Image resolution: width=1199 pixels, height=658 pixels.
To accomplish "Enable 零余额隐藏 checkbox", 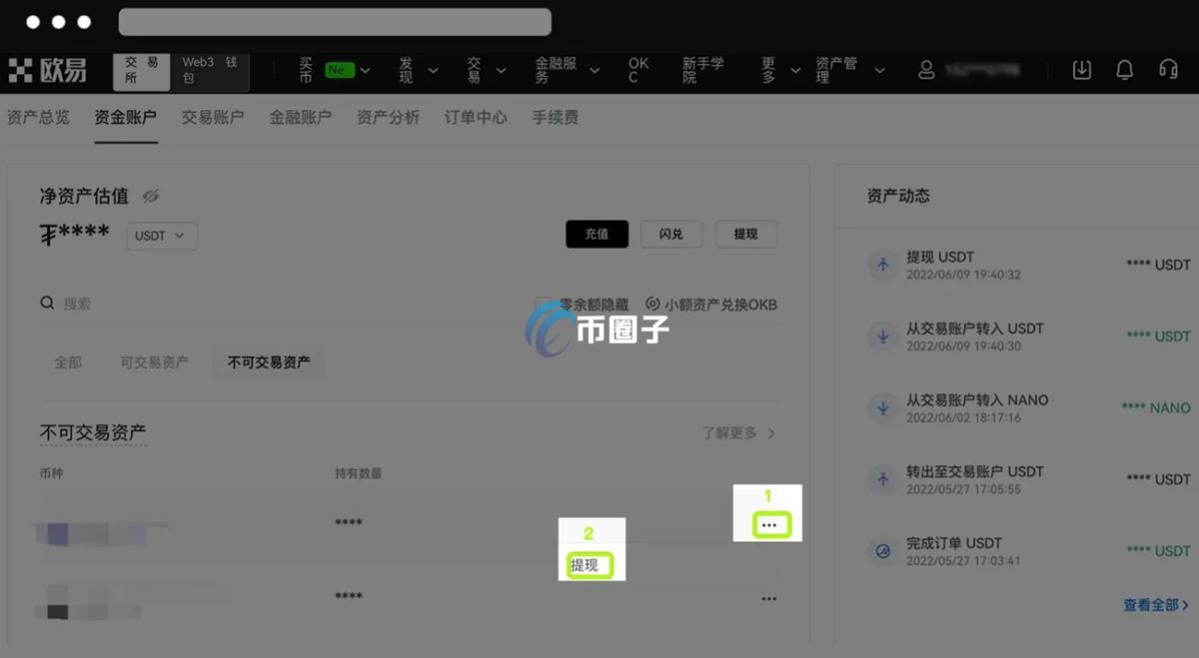I will tap(544, 302).
